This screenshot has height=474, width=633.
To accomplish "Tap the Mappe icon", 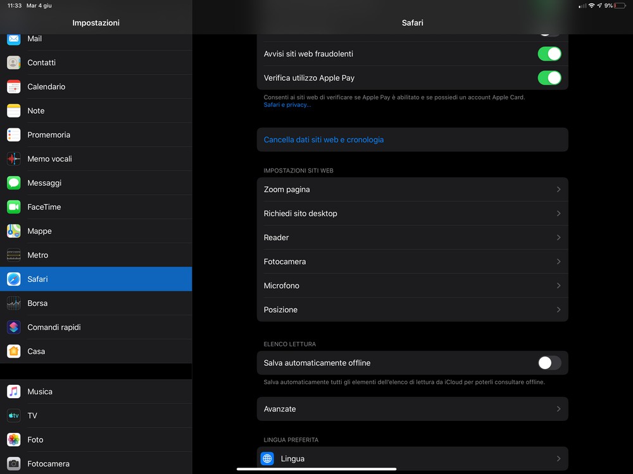I will tap(14, 231).
